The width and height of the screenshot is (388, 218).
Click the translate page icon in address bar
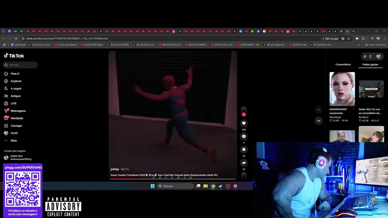click(x=343, y=38)
